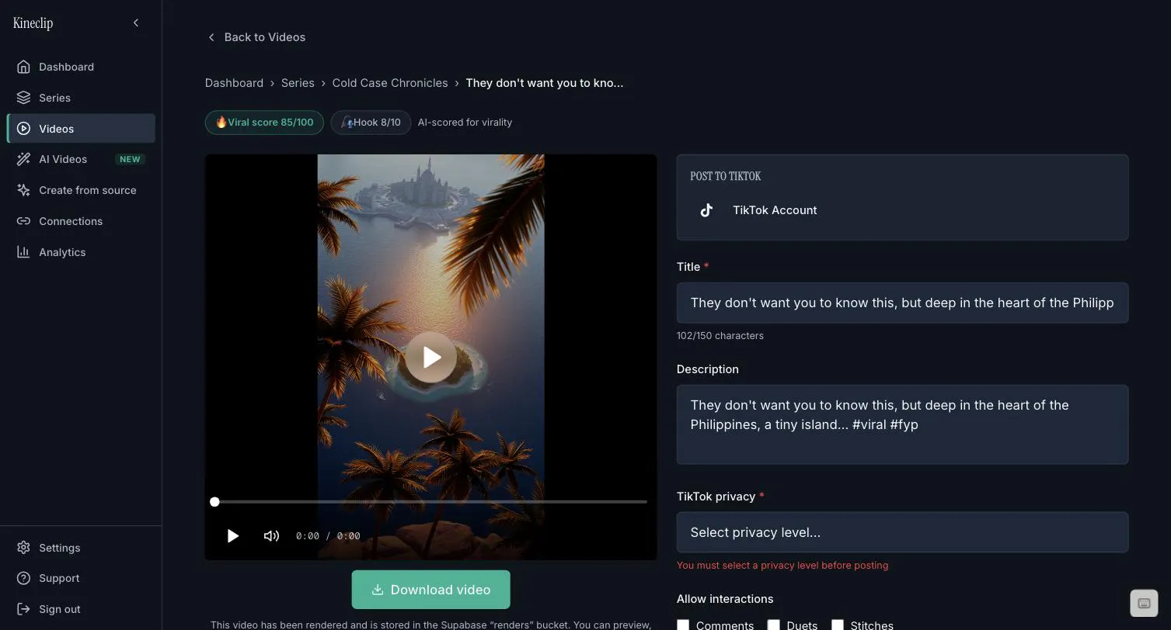Mute the video with the speaker icon

click(271, 536)
